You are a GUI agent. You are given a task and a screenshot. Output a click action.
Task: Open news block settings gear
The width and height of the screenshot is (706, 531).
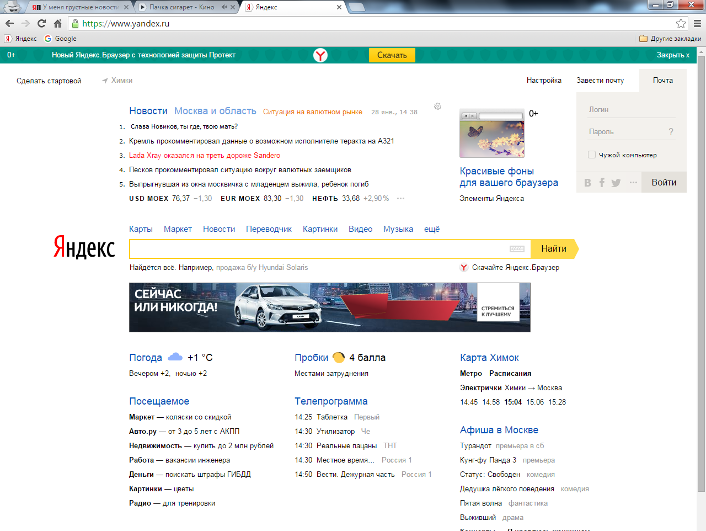coord(437,106)
